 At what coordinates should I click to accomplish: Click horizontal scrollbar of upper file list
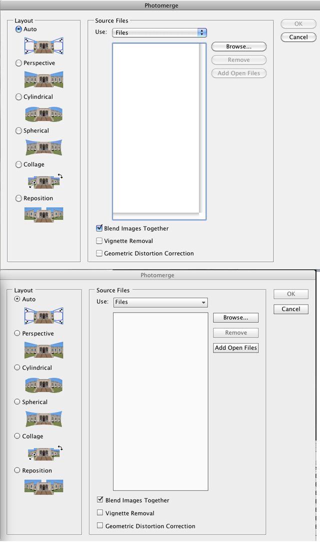(156, 216)
